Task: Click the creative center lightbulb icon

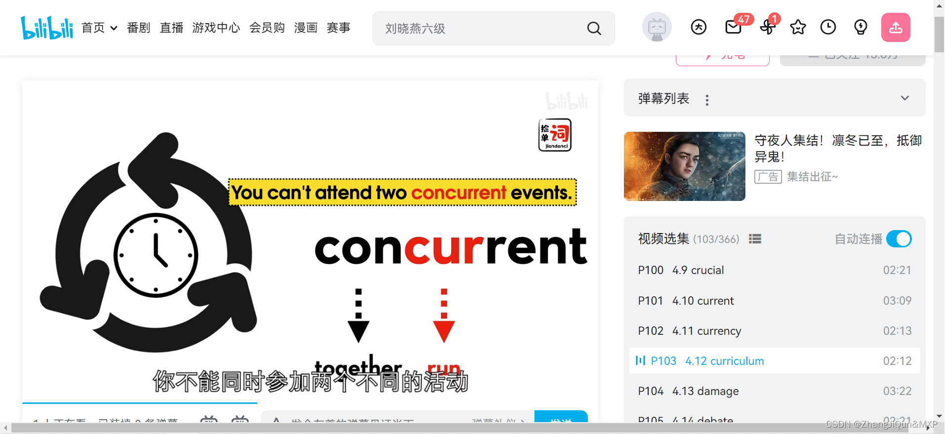Action: coord(861,27)
